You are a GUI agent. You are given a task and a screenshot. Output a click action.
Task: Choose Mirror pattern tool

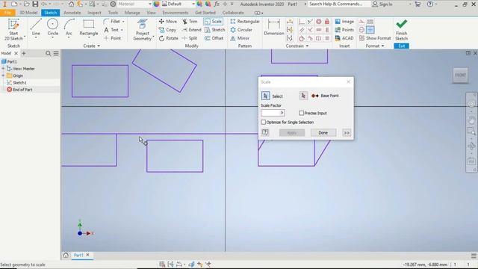[240, 38]
